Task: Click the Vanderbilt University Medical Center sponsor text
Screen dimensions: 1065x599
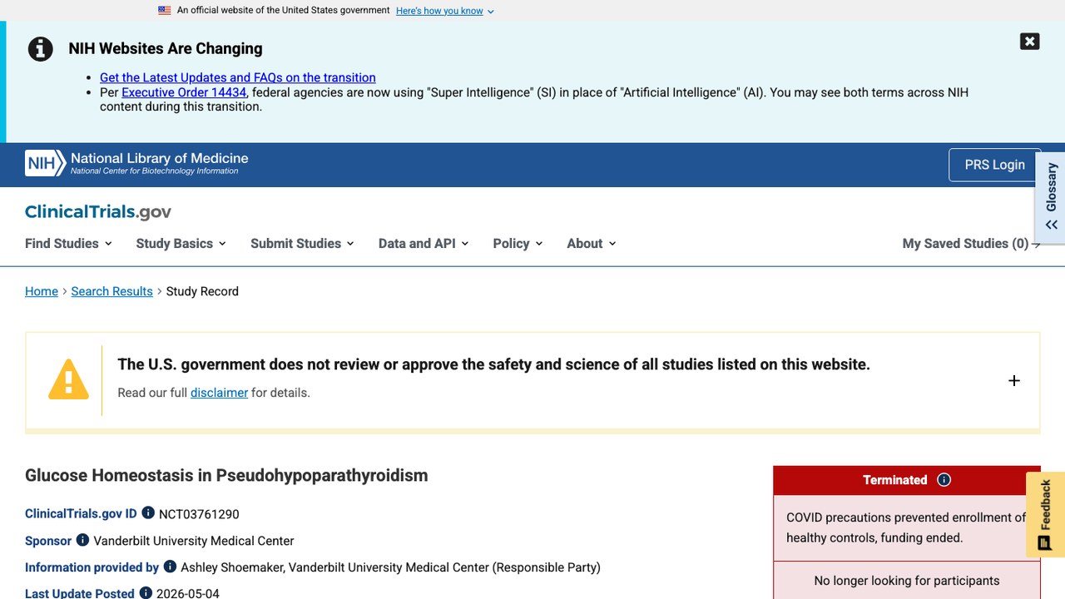Action: pyautogui.click(x=194, y=541)
